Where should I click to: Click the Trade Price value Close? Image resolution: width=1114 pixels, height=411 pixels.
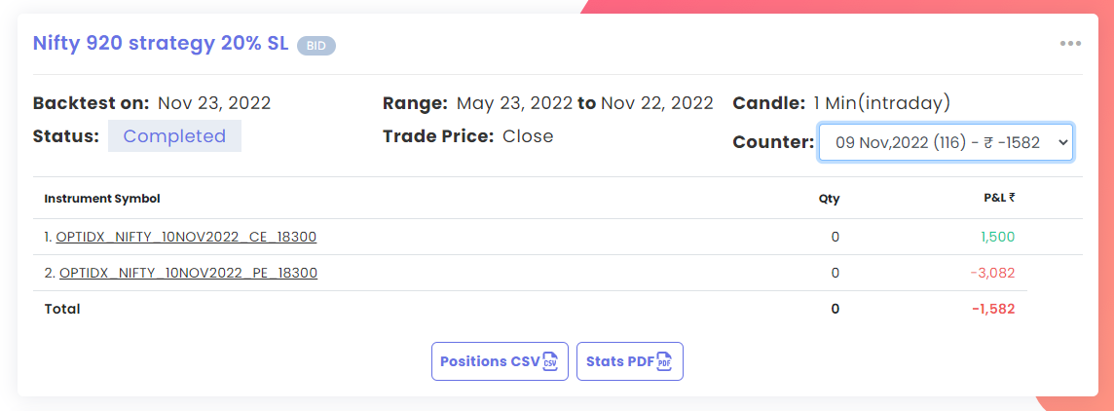pyautogui.click(x=528, y=135)
